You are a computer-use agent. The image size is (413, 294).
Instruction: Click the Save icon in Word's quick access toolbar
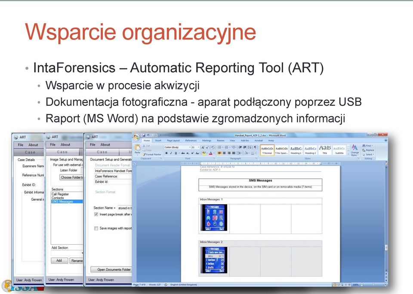coord(144,135)
